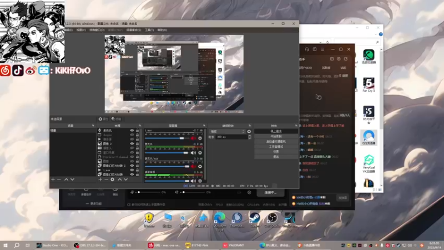
Task: Open VeryKuai VK加速器 shortcut icon
Action: 369,163
